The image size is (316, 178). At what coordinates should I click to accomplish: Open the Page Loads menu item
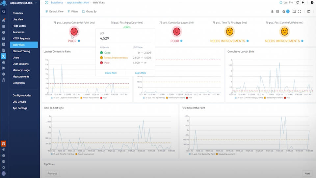[20, 26]
